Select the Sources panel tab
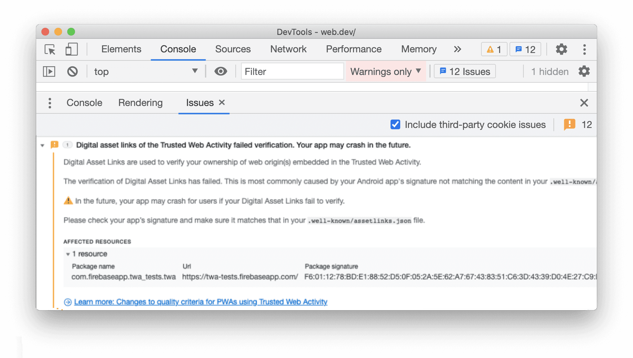 232,49
